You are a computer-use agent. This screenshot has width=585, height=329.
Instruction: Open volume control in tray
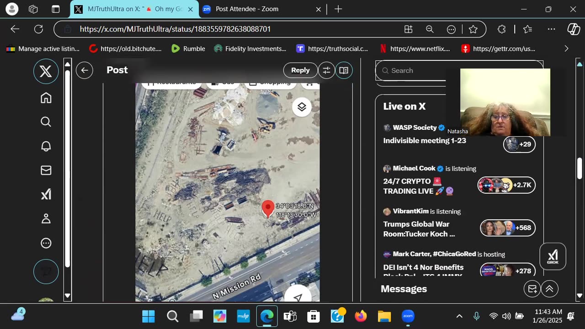point(506,316)
